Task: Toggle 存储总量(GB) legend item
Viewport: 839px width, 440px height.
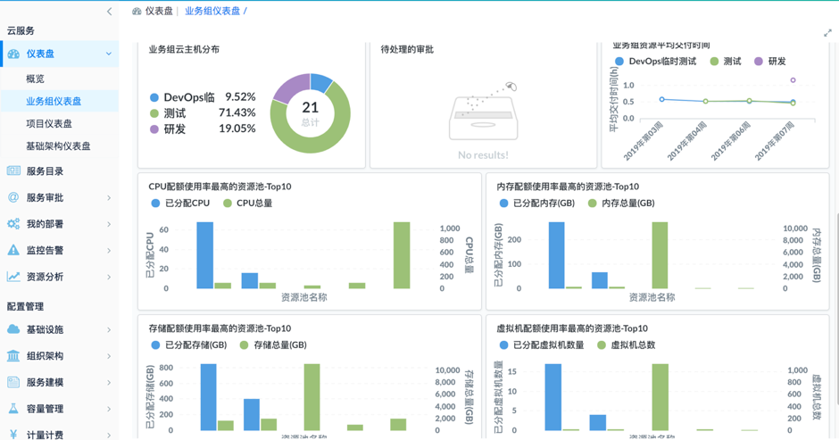Action: click(273, 345)
